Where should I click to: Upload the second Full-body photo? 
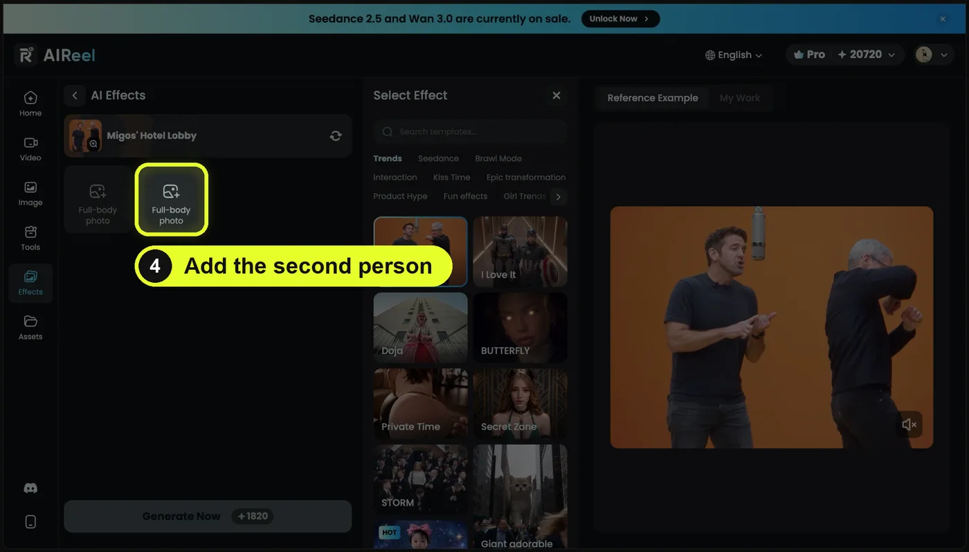(x=171, y=199)
